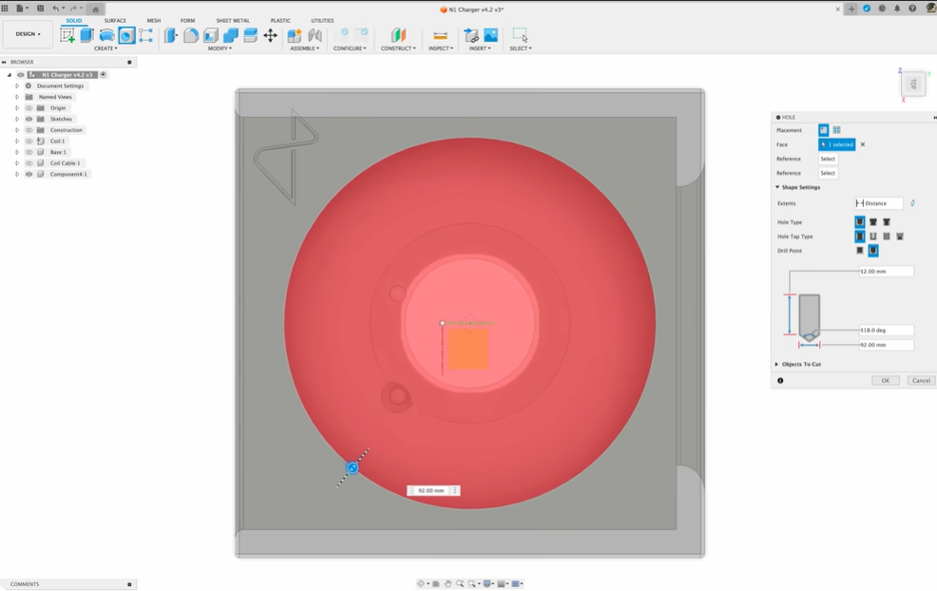Toggle visibility of the Sketches folder
The height and width of the screenshot is (591, 937).
point(29,119)
